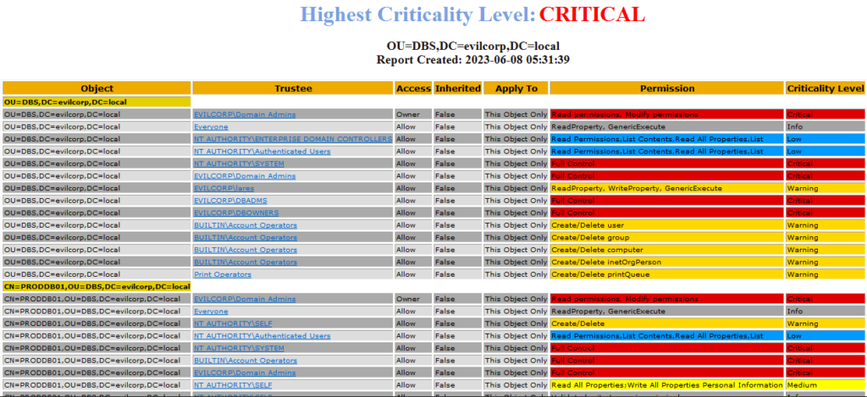Image resolution: width=867 pixels, height=397 pixels.
Task: Open Domain Admins link in PRODDB01 Owner row
Action: (245, 299)
